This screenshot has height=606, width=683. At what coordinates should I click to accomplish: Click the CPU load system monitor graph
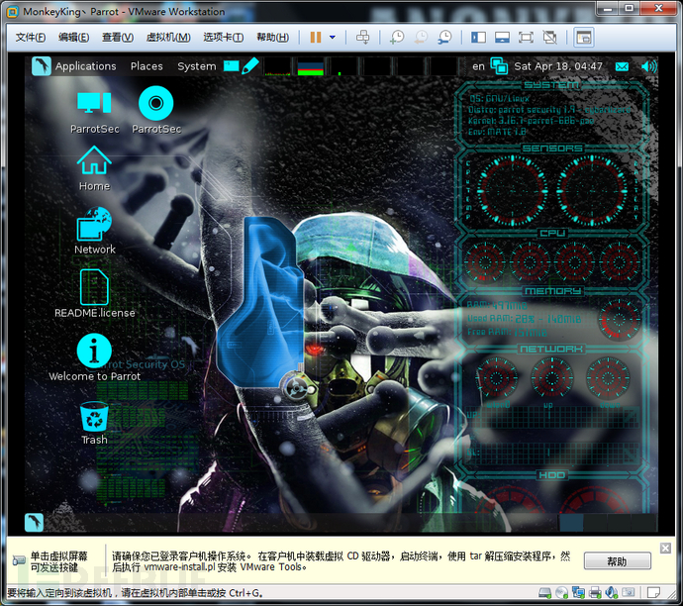point(277,66)
